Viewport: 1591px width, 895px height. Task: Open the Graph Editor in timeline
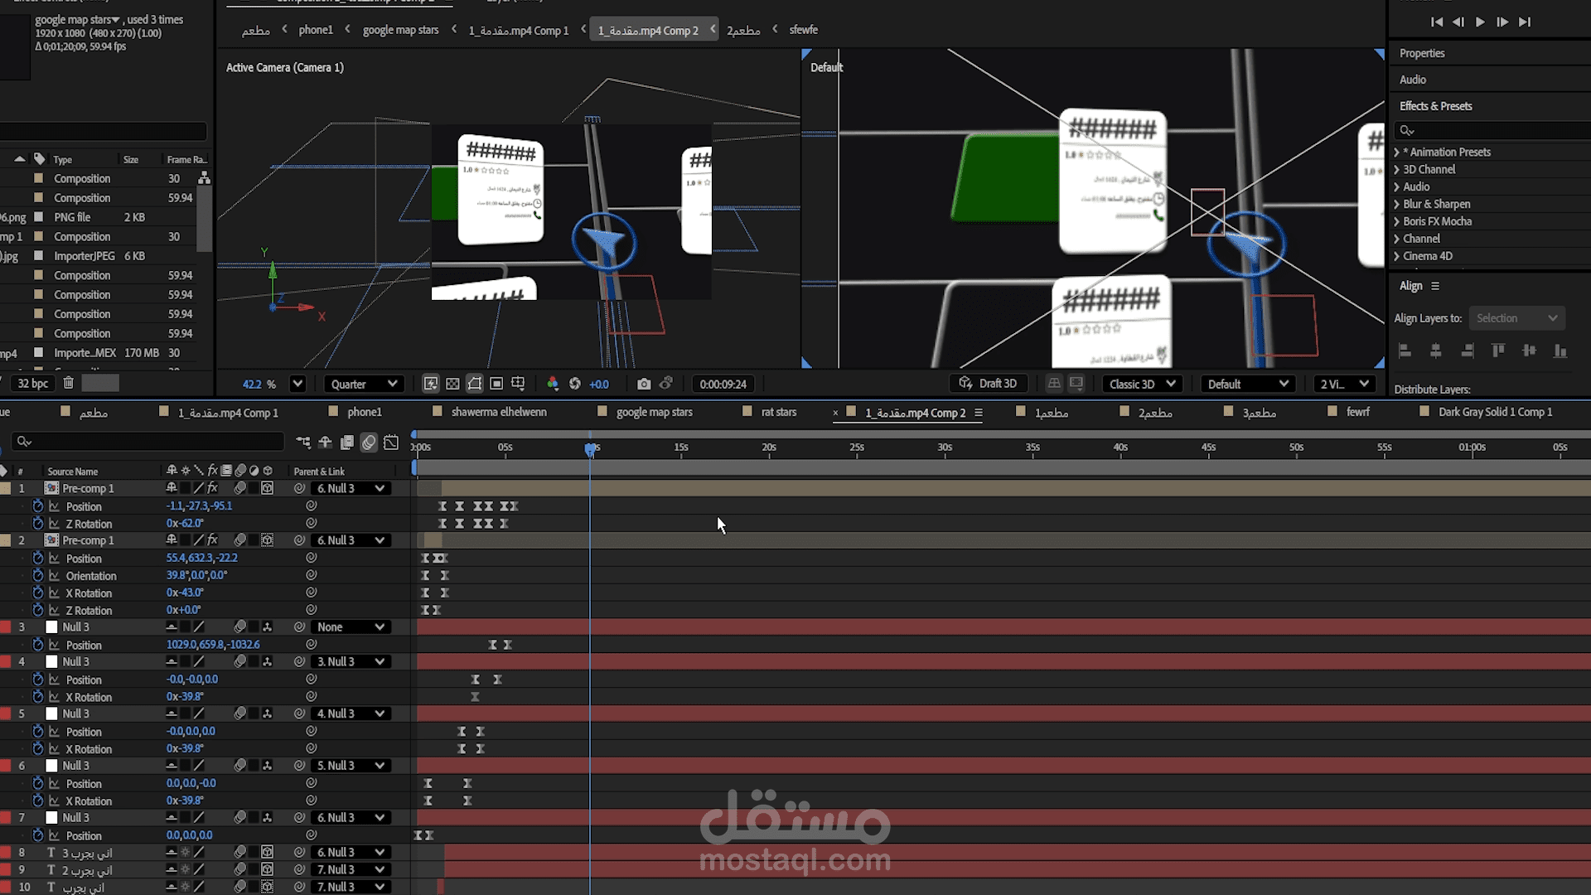[x=391, y=443]
